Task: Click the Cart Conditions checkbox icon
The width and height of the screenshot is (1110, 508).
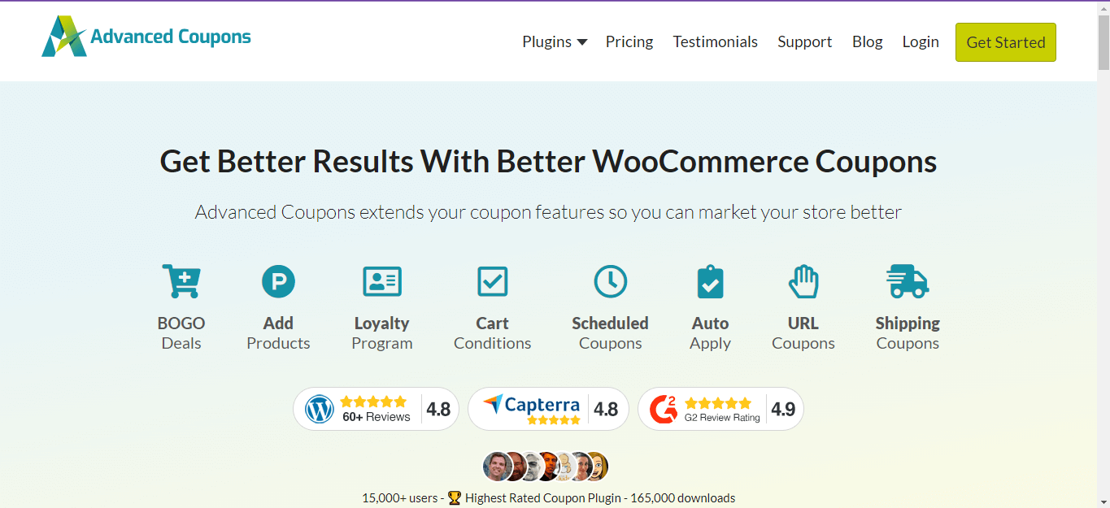Action: pyautogui.click(x=492, y=281)
